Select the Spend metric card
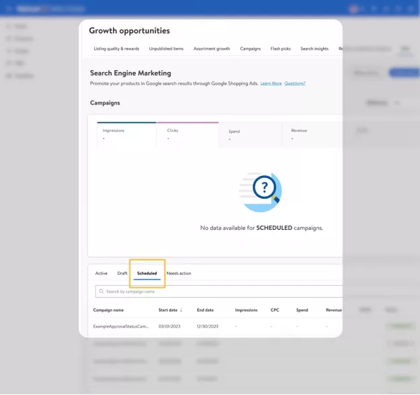The width and height of the screenshot is (420, 395). click(x=250, y=135)
